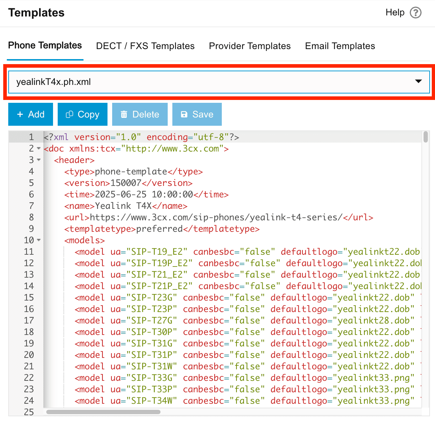This screenshot has height=422, width=435.
Task: Switch to the Email Templates tab
Action: click(339, 46)
